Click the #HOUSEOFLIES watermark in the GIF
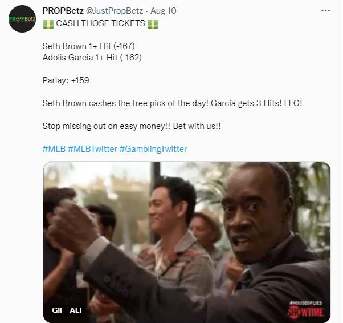This screenshot has width=343, height=323. tap(305, 303)
